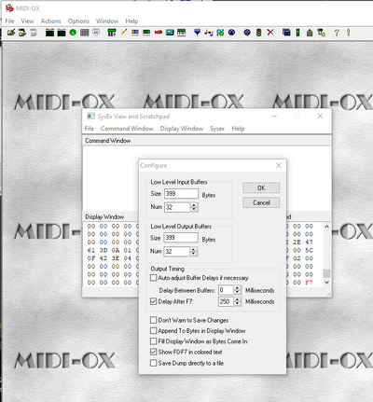Image resolution: width=373 pixels, height=402 pixels.
Task: Click the green mixer sliders toolbar icon
Action: [112, 33]
